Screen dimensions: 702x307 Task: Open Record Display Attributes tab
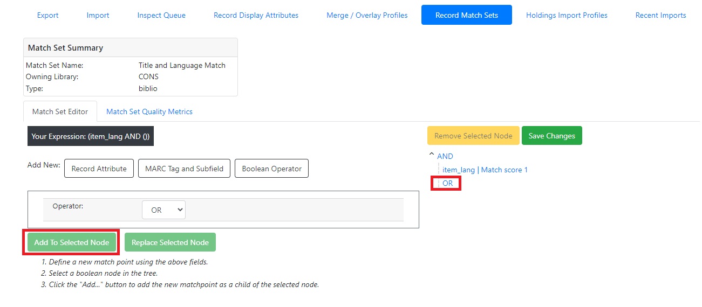click(x=256, y=15)
